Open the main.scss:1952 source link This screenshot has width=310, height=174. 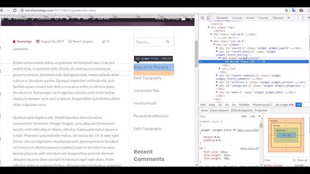coord(248,130)
